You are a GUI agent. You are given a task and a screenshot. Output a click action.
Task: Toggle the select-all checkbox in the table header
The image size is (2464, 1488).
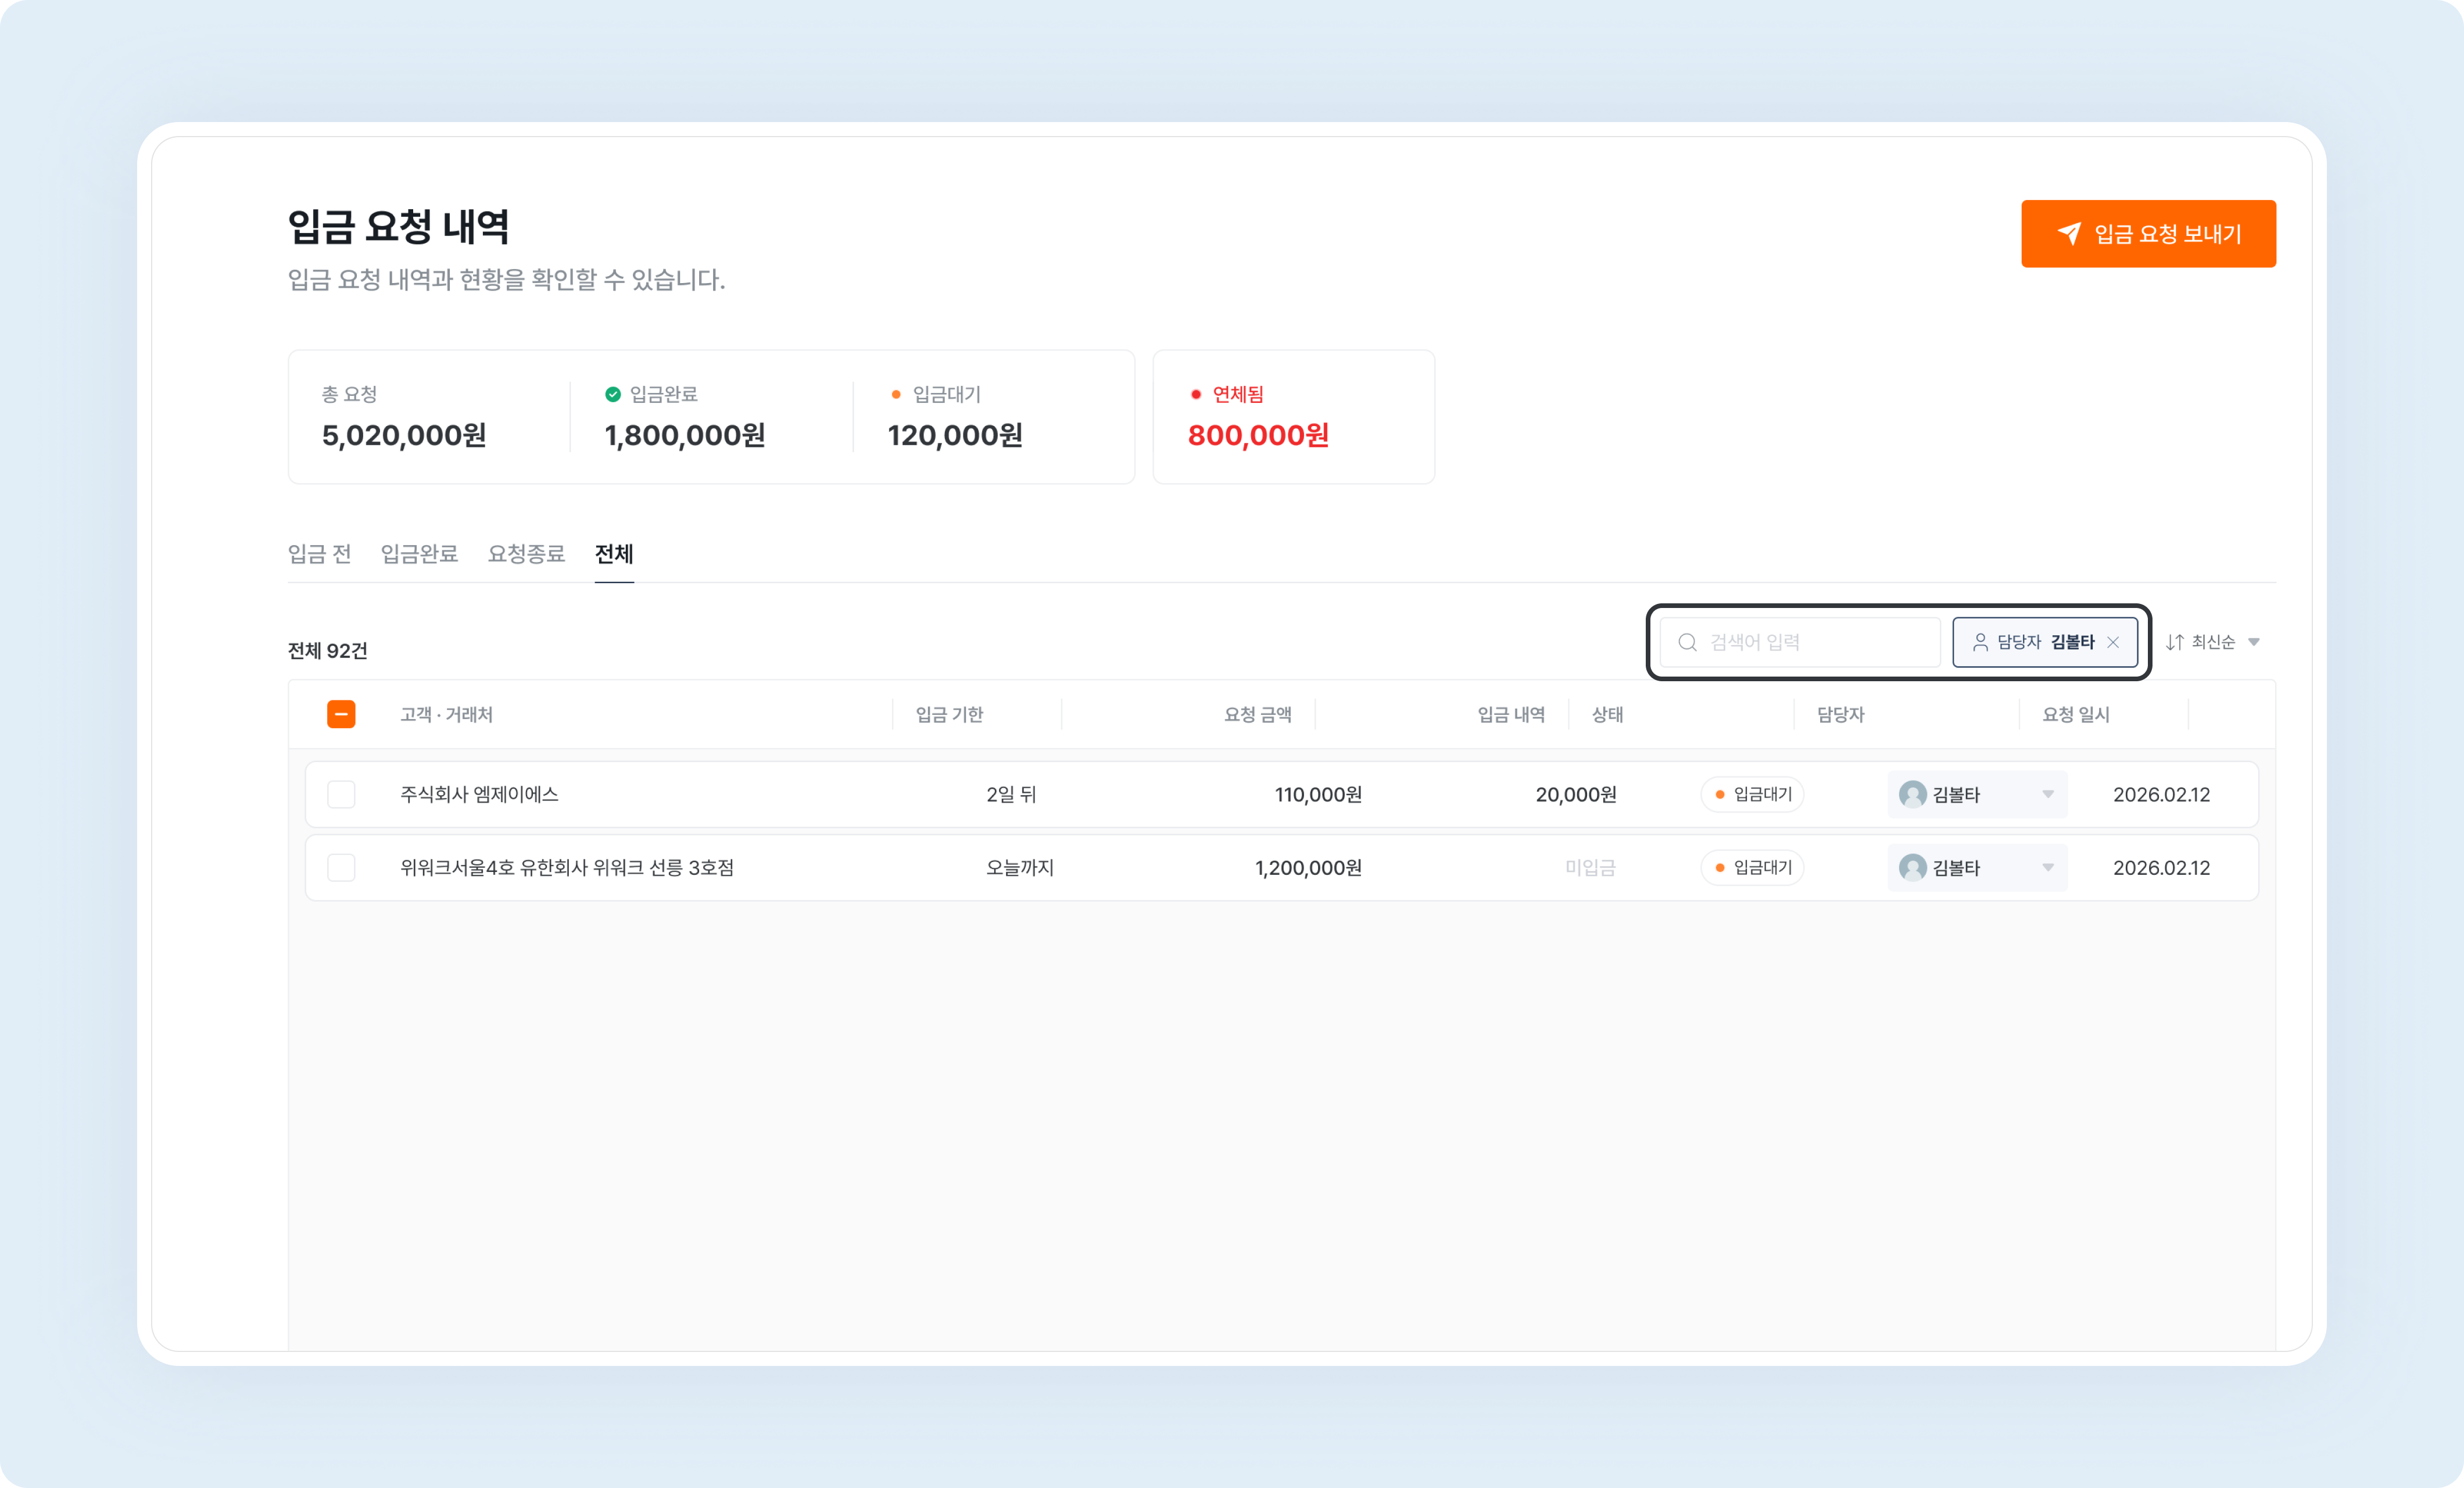pos(341,714)
